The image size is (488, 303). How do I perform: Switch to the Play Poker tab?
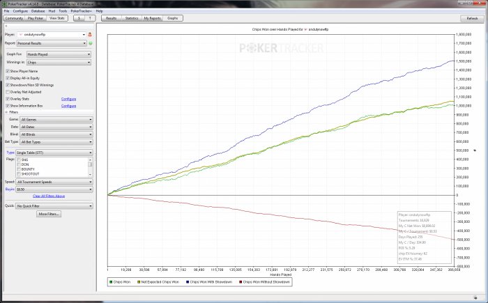coord(36,18)
